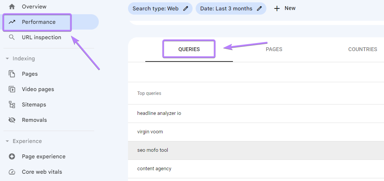Collapse the Indexing section arrow
This screenshot has width=384, height=181.
tap(7, 58)
